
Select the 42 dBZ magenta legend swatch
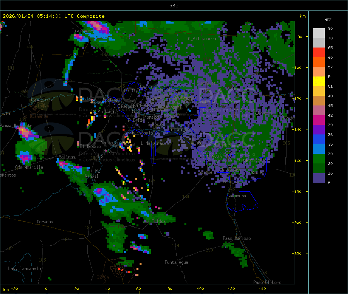(x=319, y=120)
